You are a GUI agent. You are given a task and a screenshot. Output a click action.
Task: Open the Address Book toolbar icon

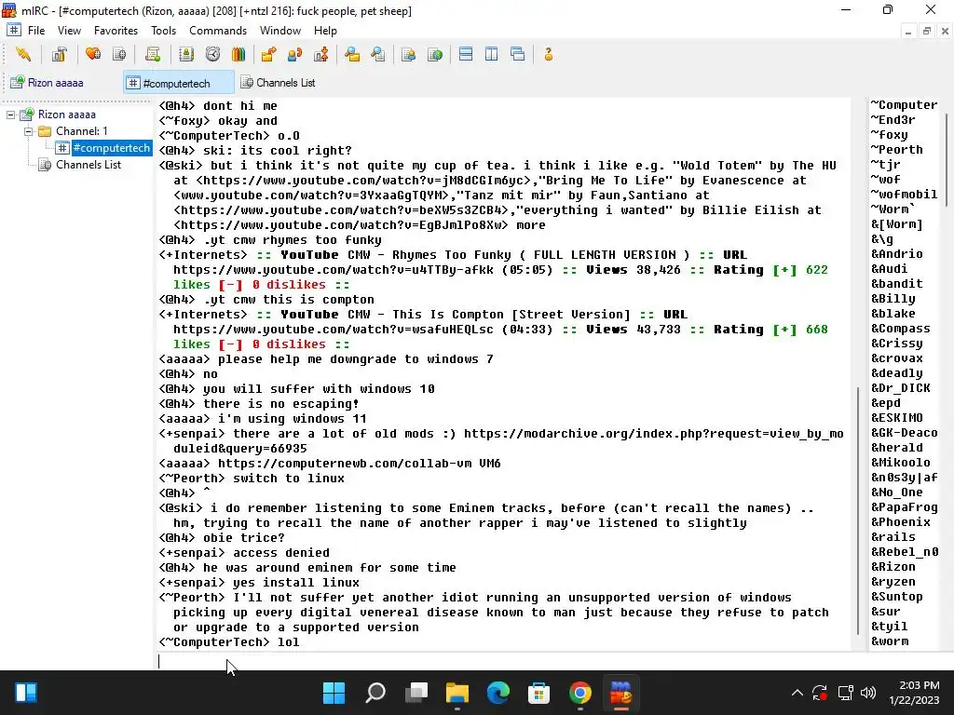click(186, 55)
